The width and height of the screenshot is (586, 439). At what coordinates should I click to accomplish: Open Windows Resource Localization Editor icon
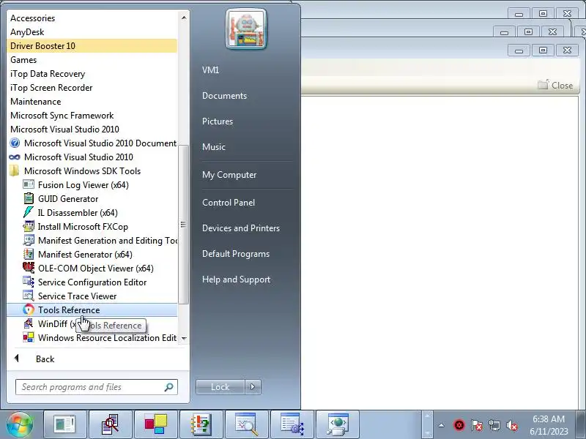29,337
